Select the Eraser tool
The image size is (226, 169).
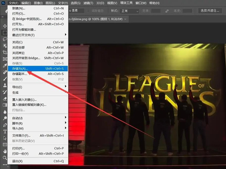pyautogui.click(x=5, y=99)
